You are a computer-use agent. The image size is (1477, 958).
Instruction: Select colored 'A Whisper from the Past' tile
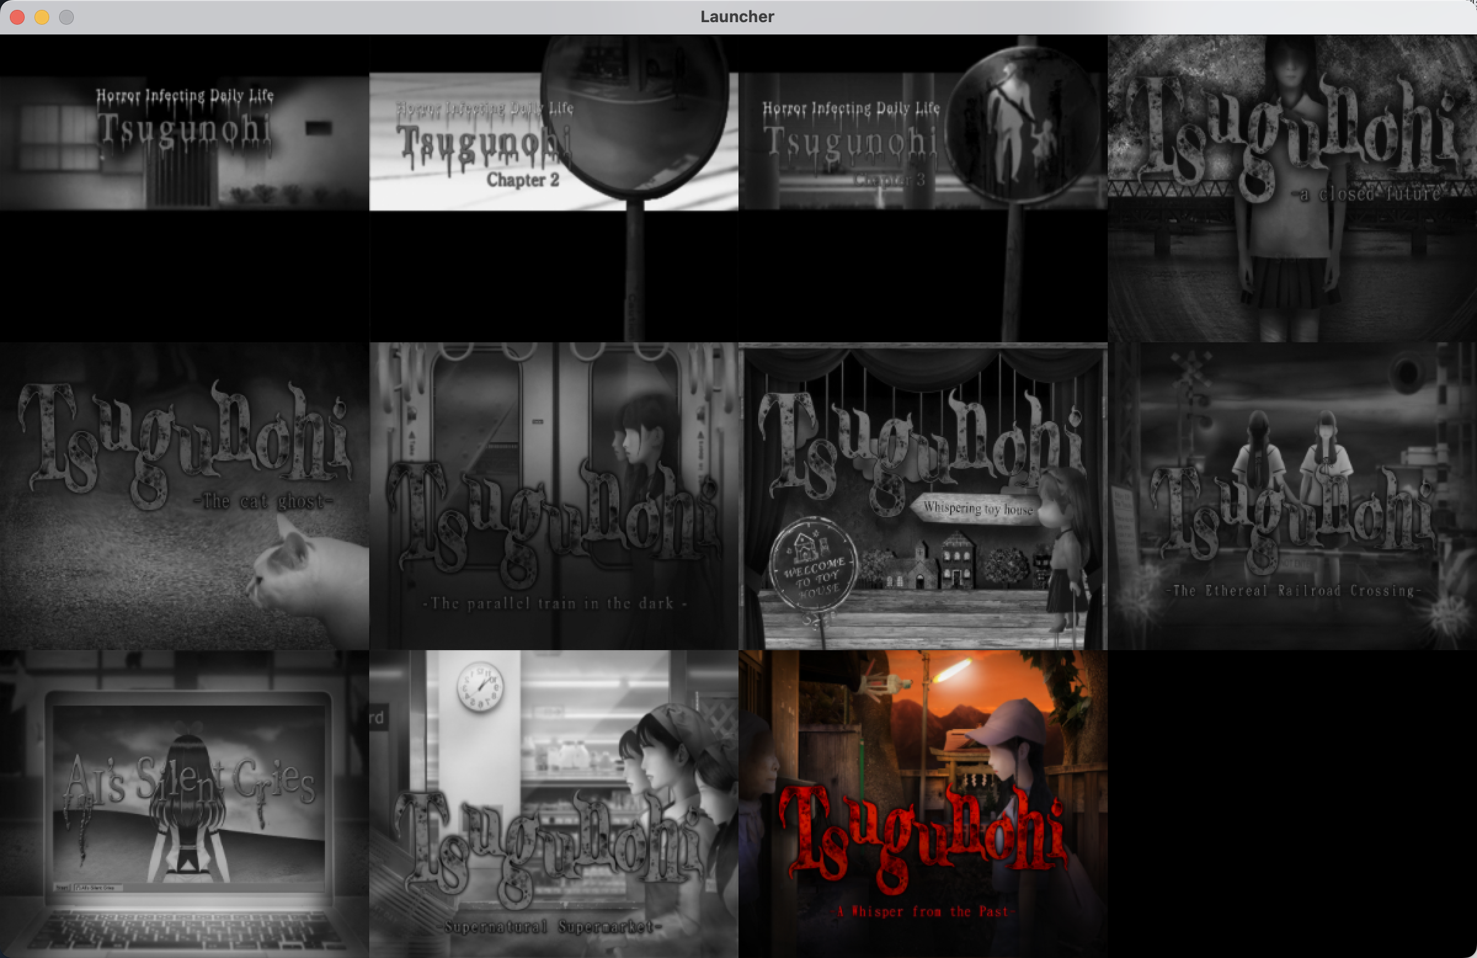923,804
